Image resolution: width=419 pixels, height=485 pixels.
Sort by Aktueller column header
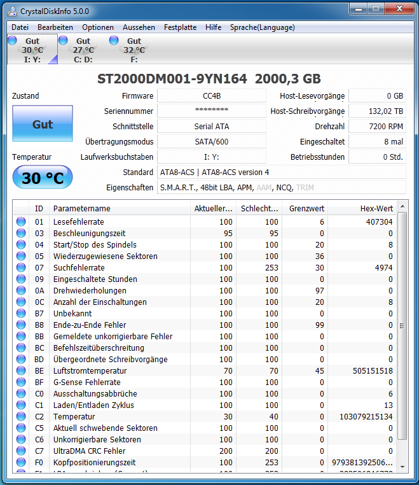tap(213, 209)
